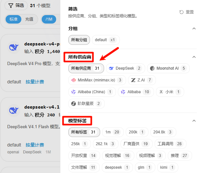Filter by 256k tag
Image resolution: width=197 pixels, height=173 pixels.
click(79, 144)
